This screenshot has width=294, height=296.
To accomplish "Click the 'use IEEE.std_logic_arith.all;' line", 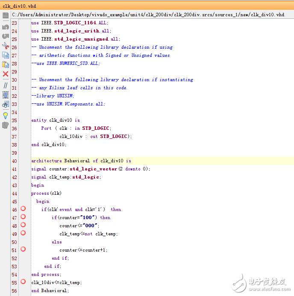I will point(71,31).
